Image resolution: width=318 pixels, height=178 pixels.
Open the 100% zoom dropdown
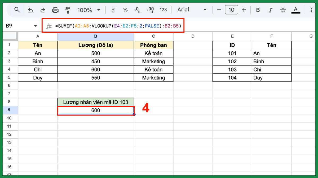click(x=89, y=10)
